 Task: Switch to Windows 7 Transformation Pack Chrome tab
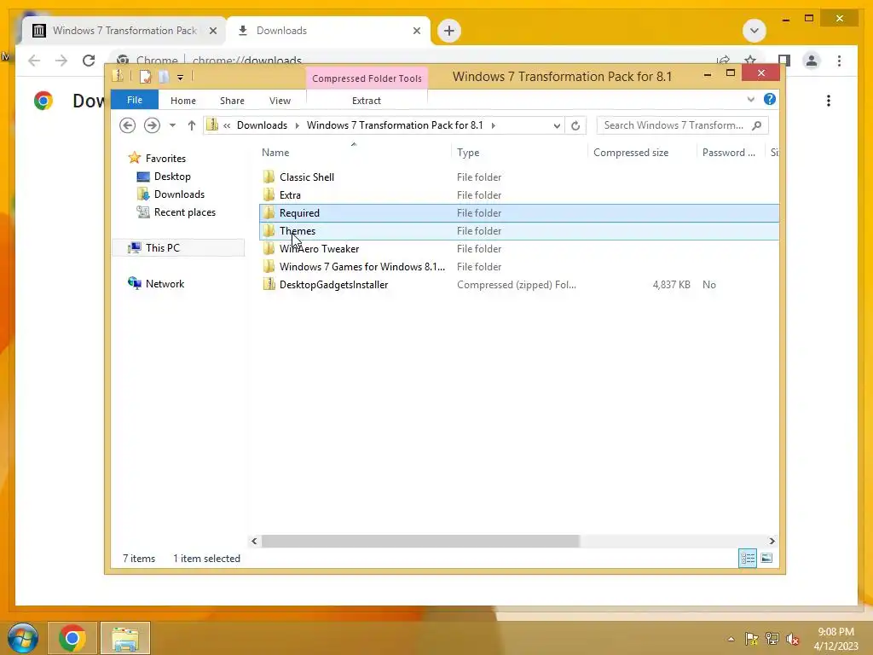124,31
